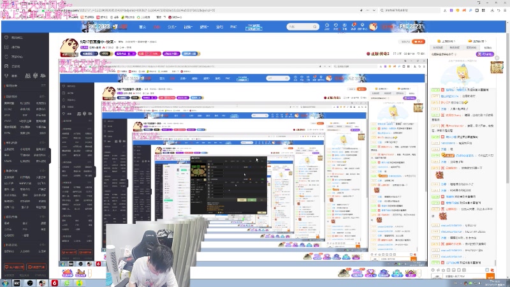The height and width of the screenshot is (287, 510).
Task: Open the black circle app on taskbar
Action: [30, 283]
